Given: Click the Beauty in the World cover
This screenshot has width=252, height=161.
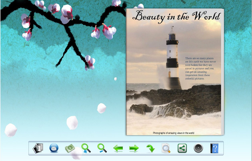Looking at the screenshot, I should click(174, 72).
